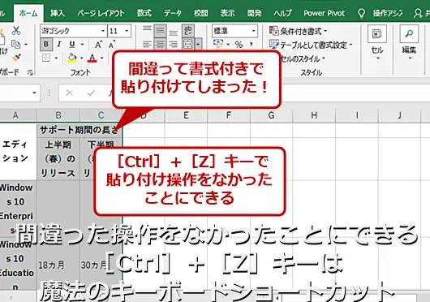Toggle Underline formatting button
430x302 pixels.
pos(72,45)
